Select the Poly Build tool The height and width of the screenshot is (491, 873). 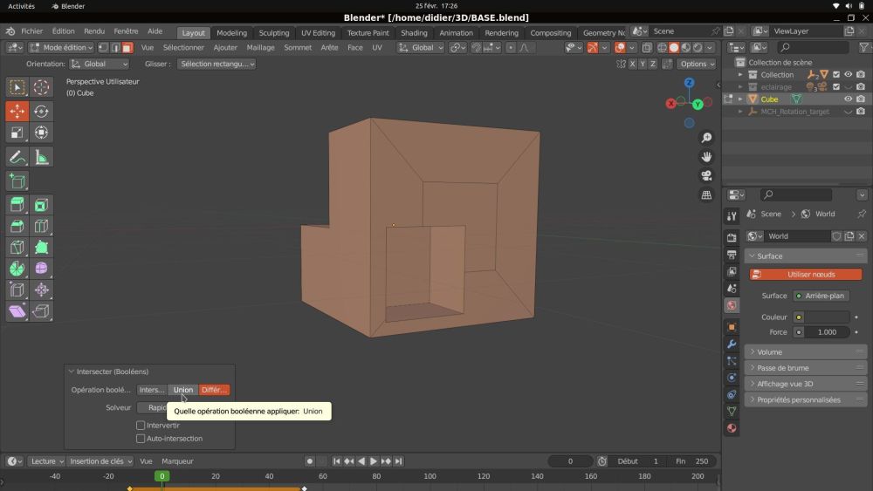(x=41, y=247)
